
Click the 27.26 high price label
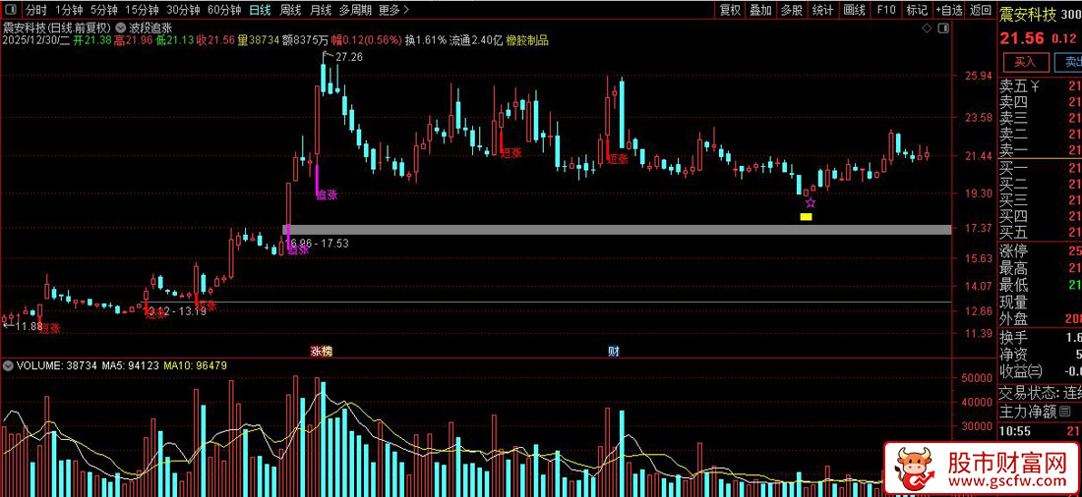tap(348, 57)
